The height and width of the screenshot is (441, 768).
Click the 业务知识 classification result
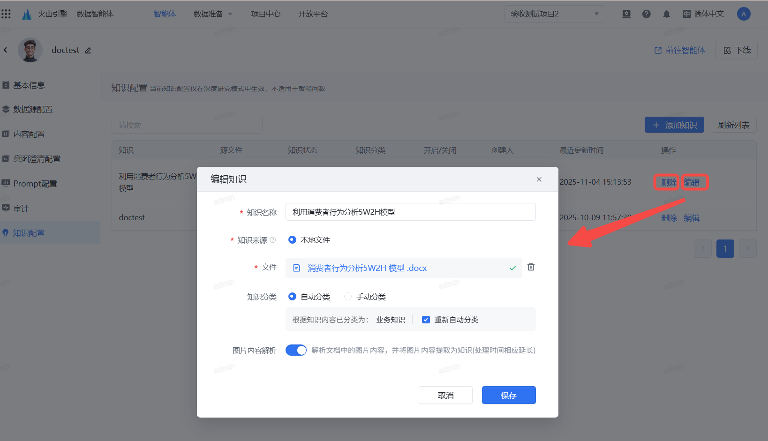pyautogui.click(x=391, y=320)
